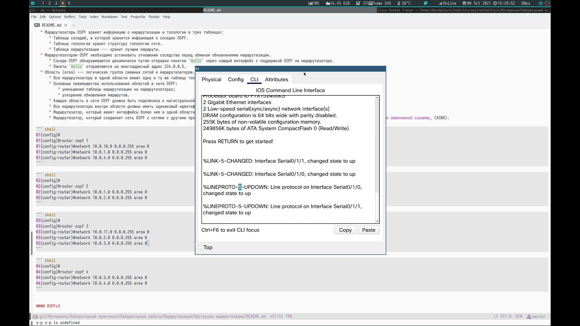Open the Options menu

pos(55,17)
